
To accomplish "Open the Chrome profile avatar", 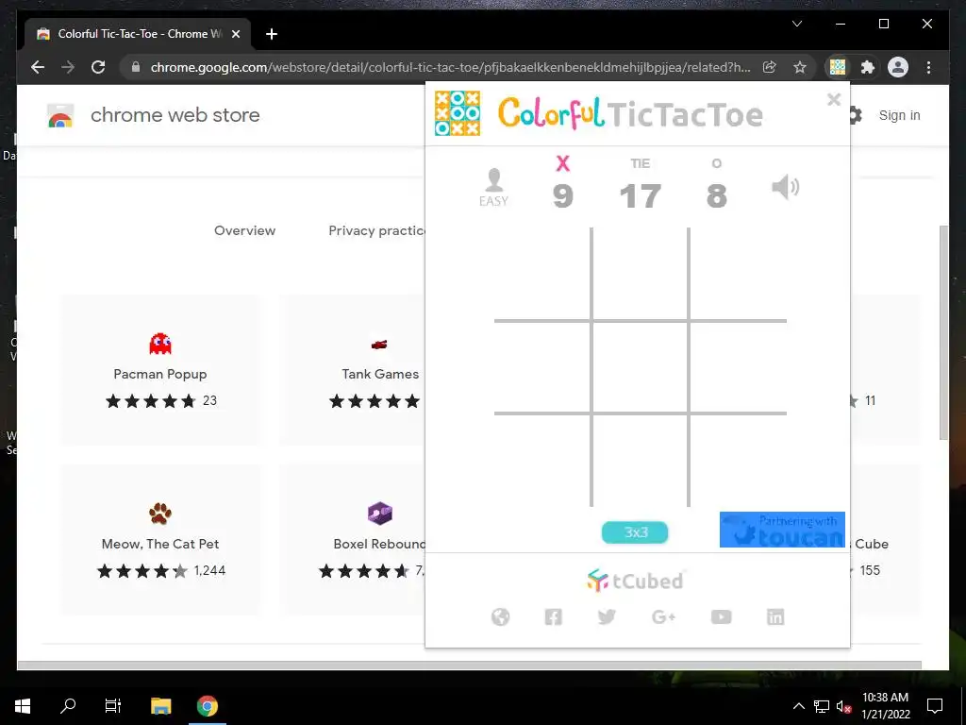I will 898,67.
